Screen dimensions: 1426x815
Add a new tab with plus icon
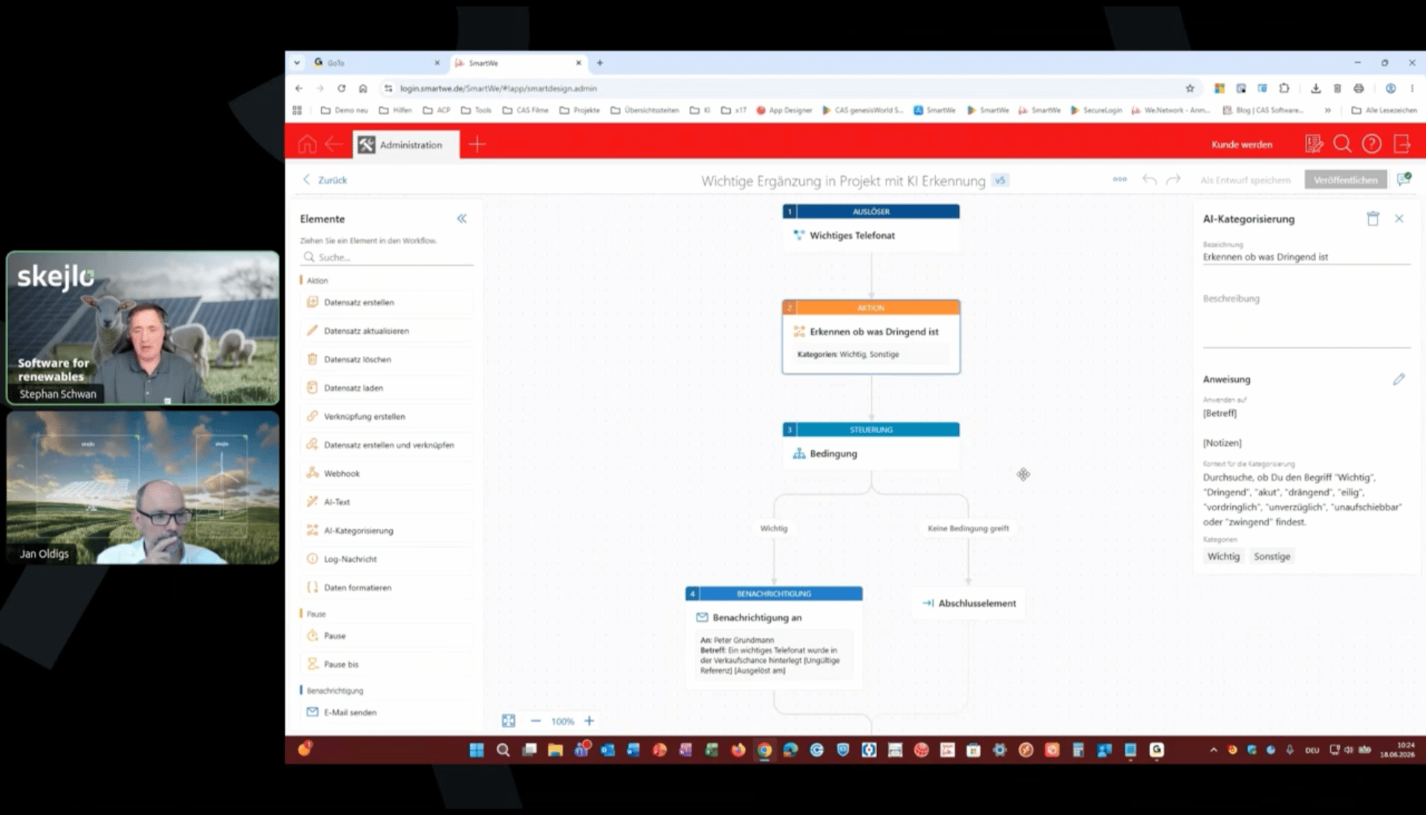coord(477,144)
